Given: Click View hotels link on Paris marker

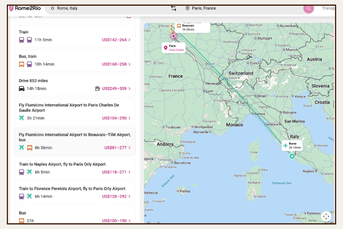Looking at the screenshot, I should coord(176,50).
